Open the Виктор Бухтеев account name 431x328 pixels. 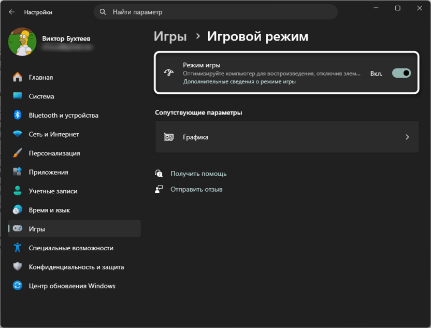[x=66, y=39]
